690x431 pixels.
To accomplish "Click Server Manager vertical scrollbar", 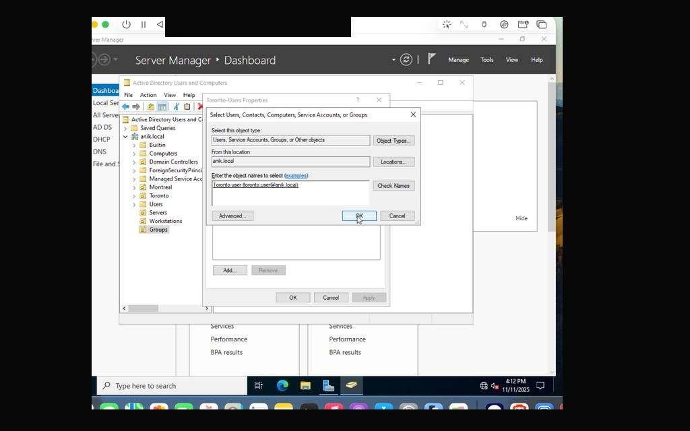I will click(x=552, y=157).
